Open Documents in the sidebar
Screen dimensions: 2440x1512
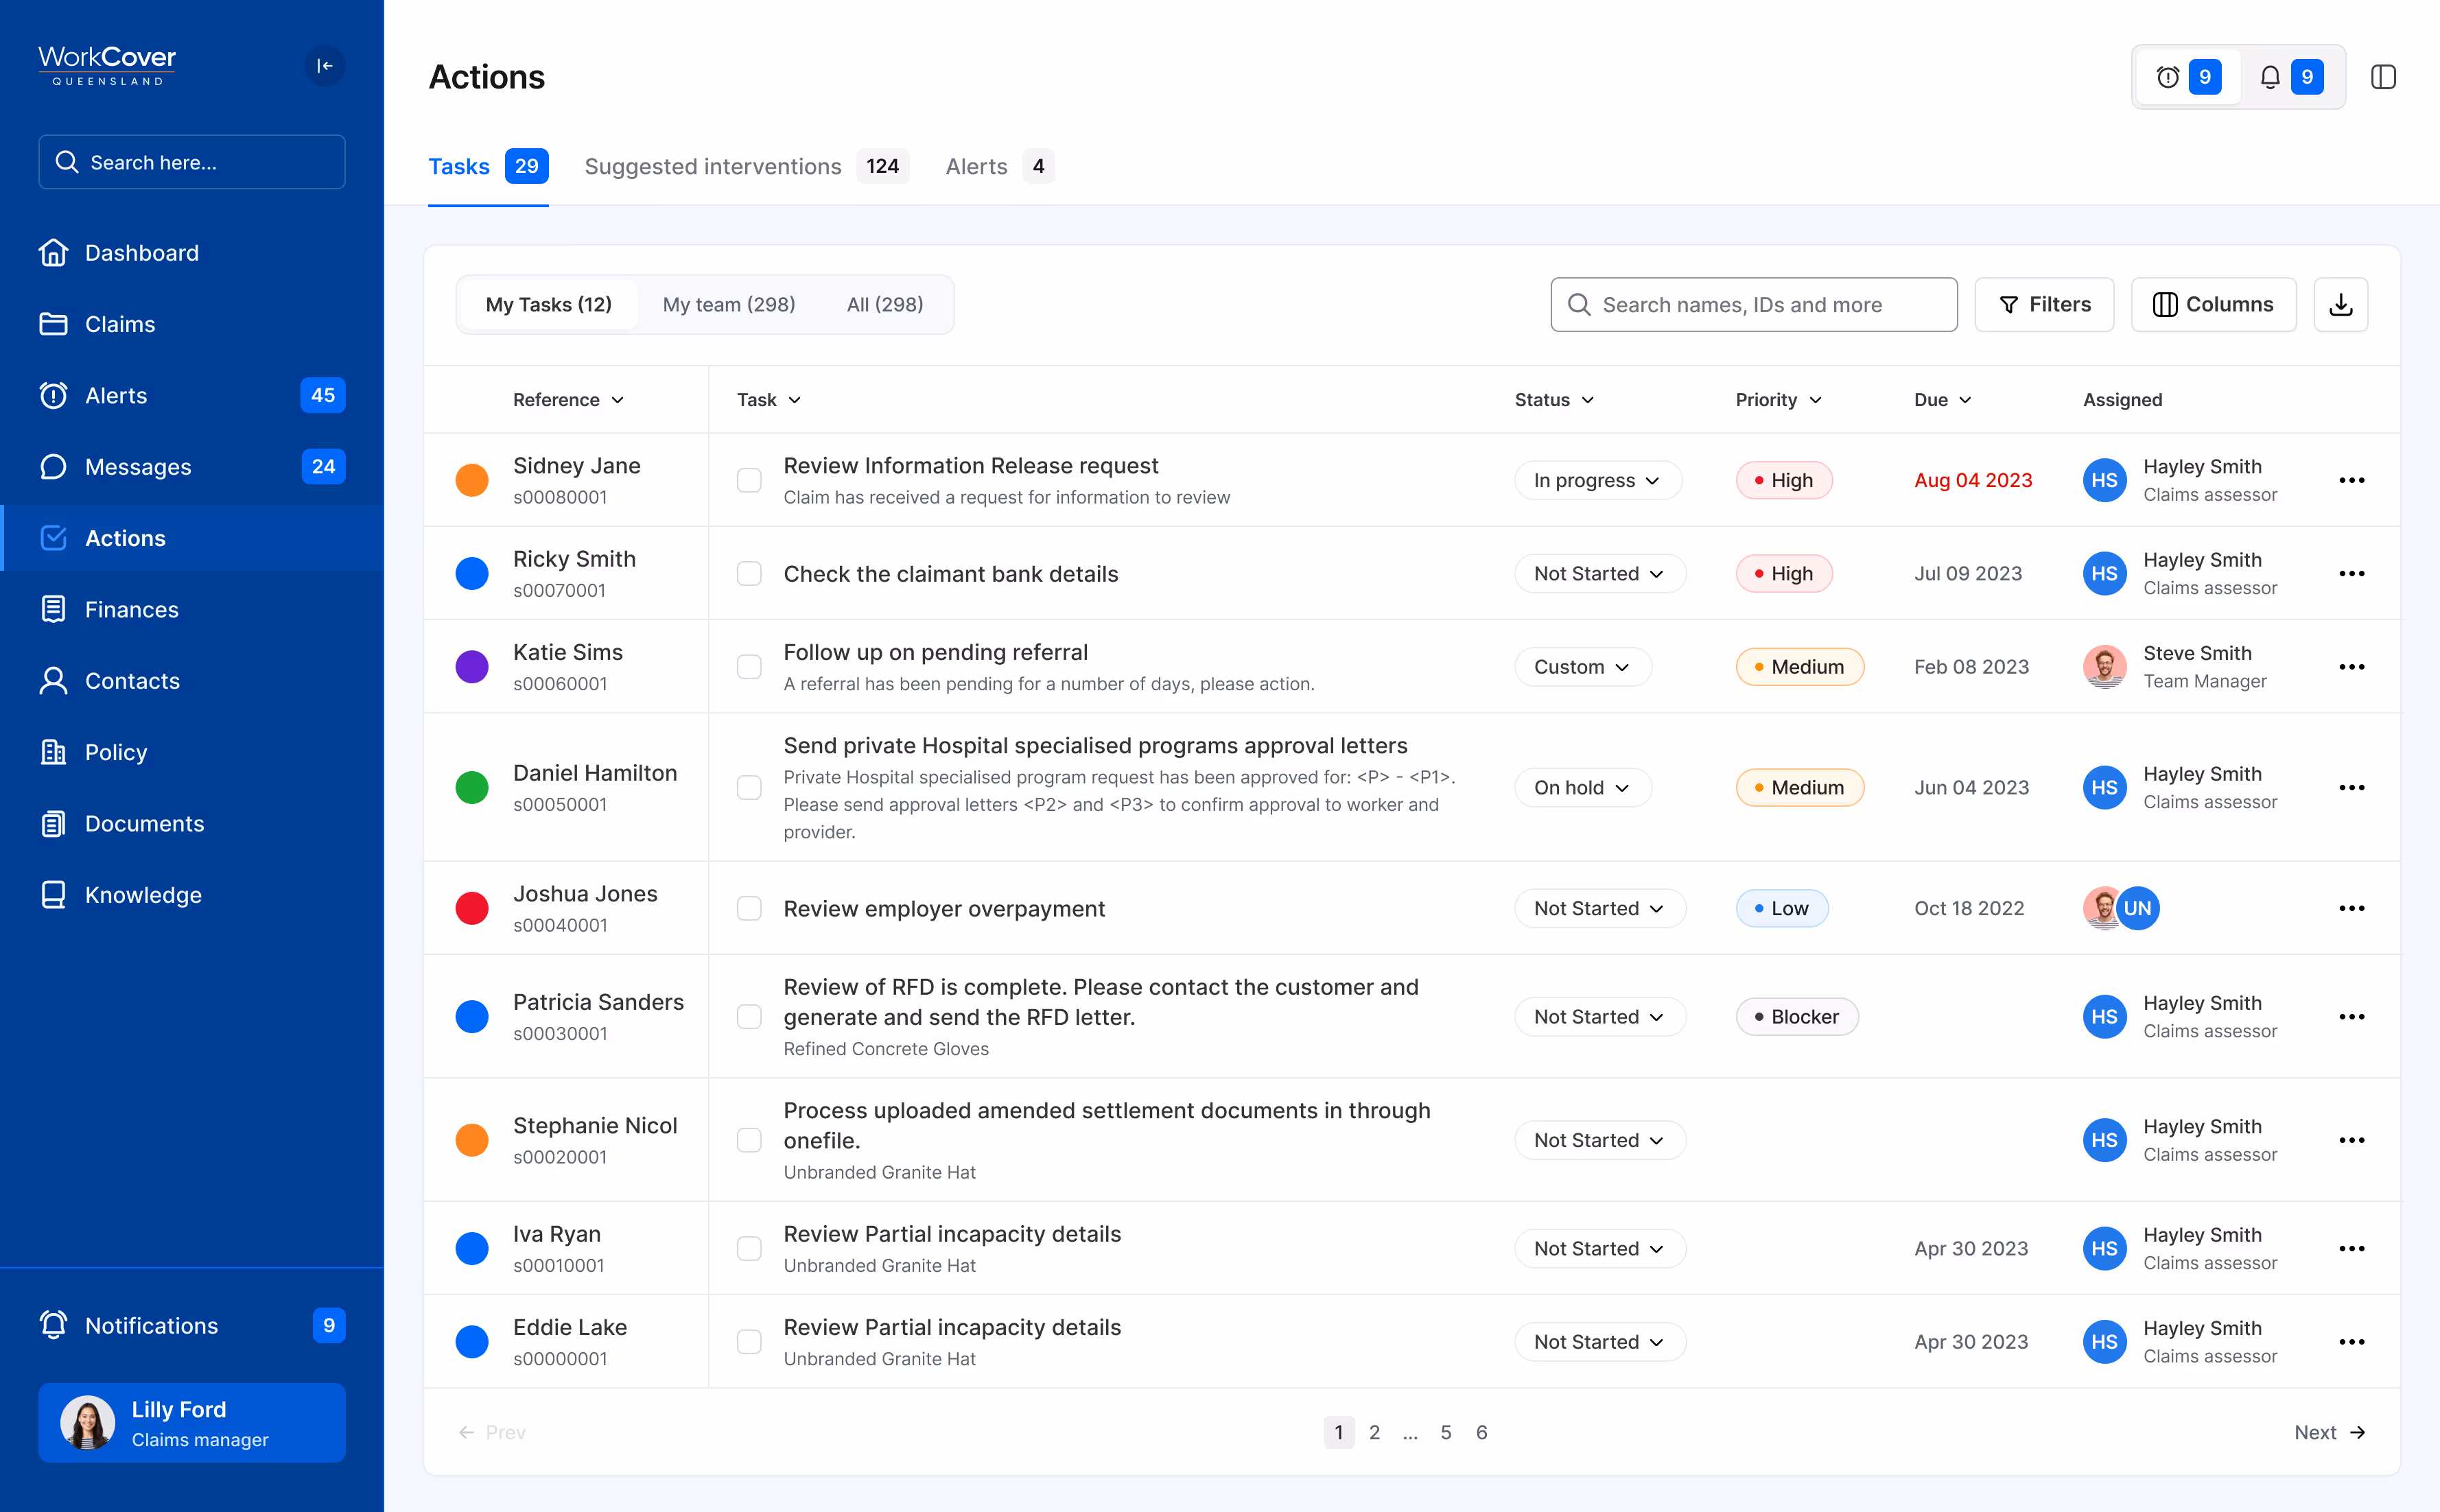(x=122, y=823)
